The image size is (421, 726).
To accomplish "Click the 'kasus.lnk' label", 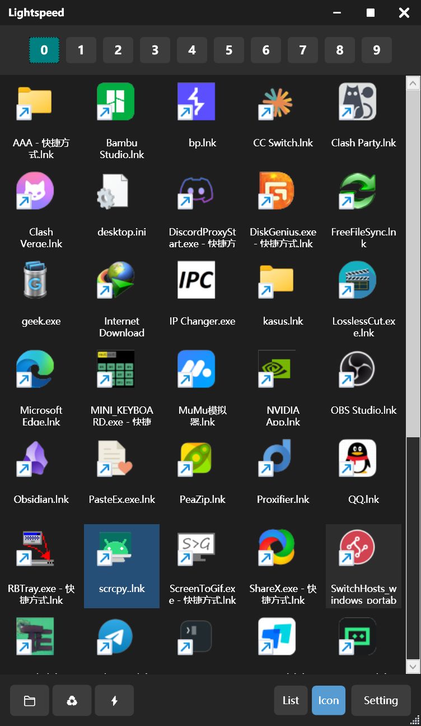I will coord(283,321).
